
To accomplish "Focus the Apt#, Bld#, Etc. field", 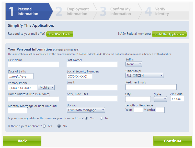I will [x=92, y=98].
